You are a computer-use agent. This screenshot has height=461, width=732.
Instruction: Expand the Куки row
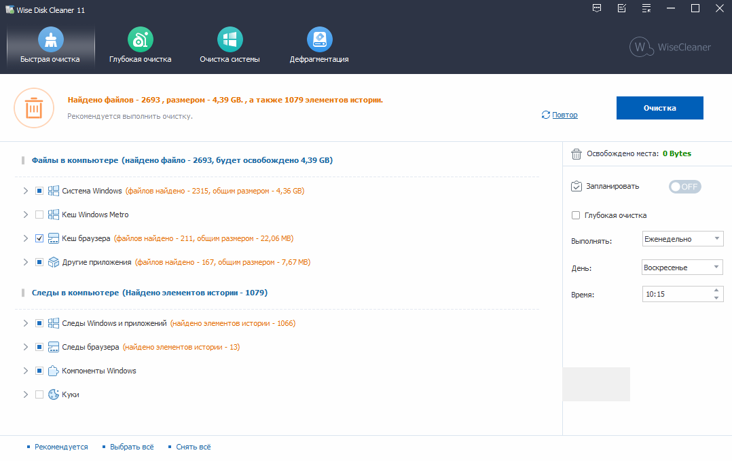[26, 394]
